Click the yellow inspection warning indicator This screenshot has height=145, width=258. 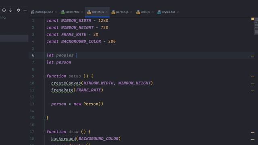253,19
